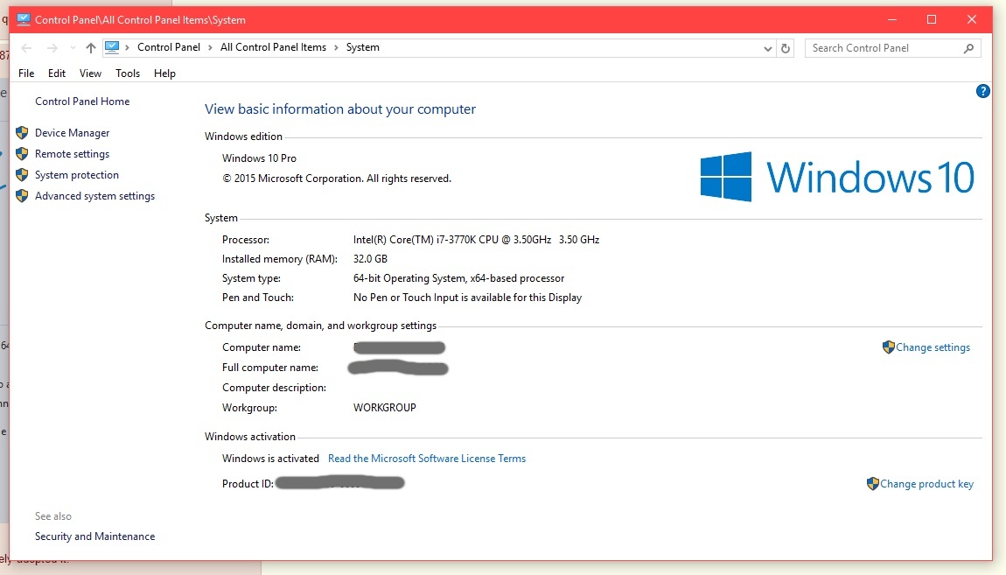The width and height of the screenshot is (1006, 575).
Task: Click Change product key link
Action: [926, 484]
